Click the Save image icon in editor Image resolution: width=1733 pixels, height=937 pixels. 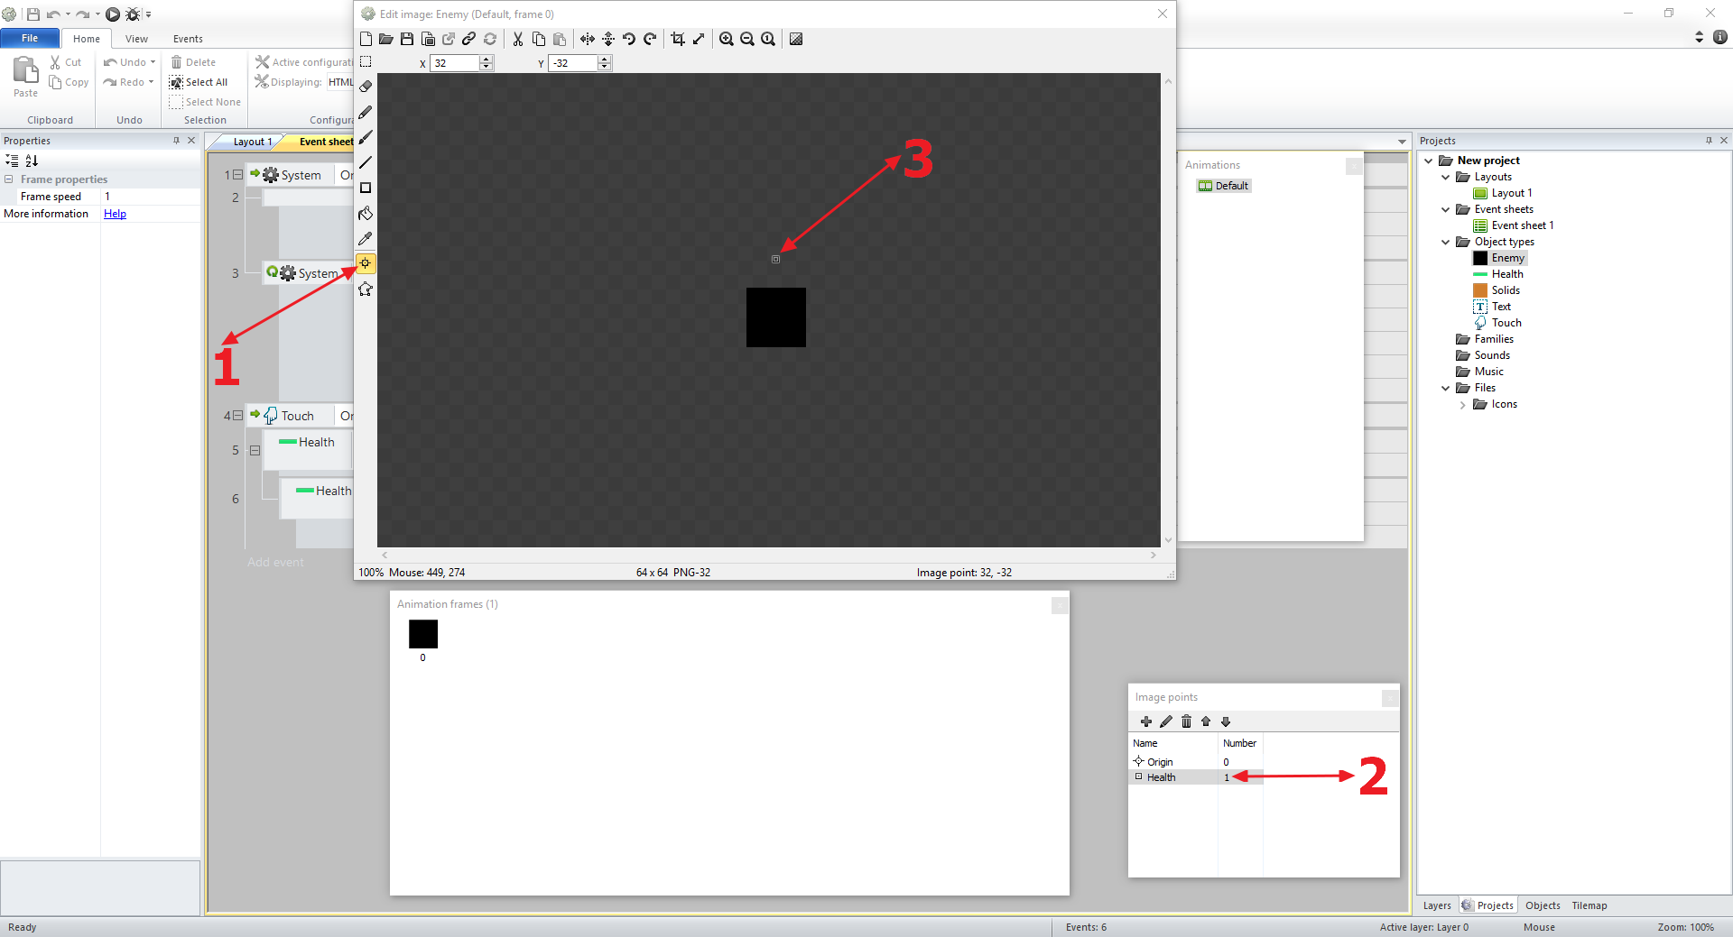tap(407, 39)
